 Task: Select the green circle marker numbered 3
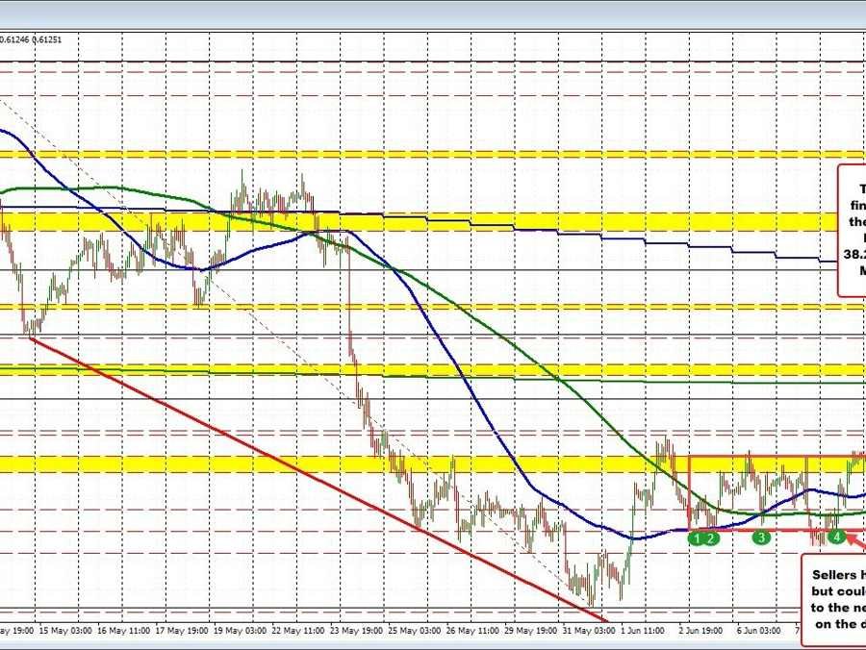761,537
